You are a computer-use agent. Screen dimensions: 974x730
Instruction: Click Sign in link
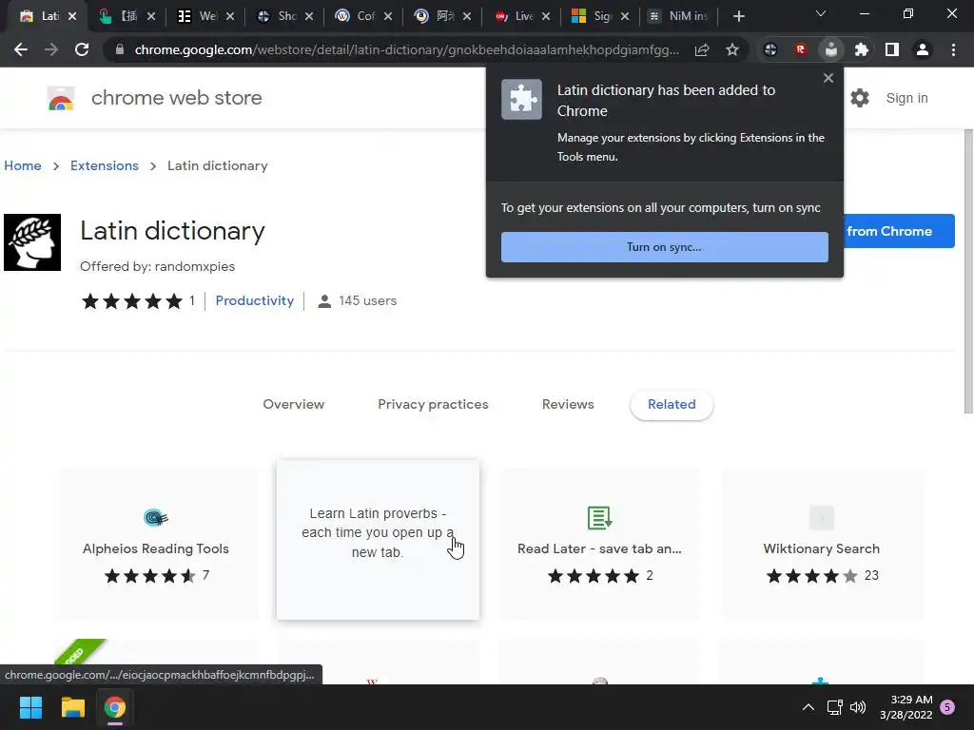(x=906, y=98)
